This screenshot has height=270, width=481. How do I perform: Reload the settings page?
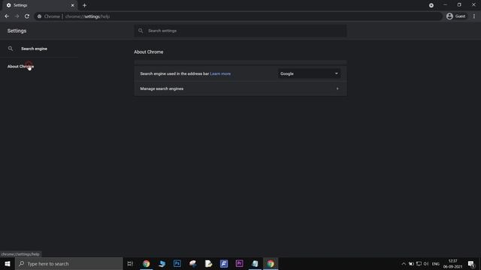click(27, 16)
